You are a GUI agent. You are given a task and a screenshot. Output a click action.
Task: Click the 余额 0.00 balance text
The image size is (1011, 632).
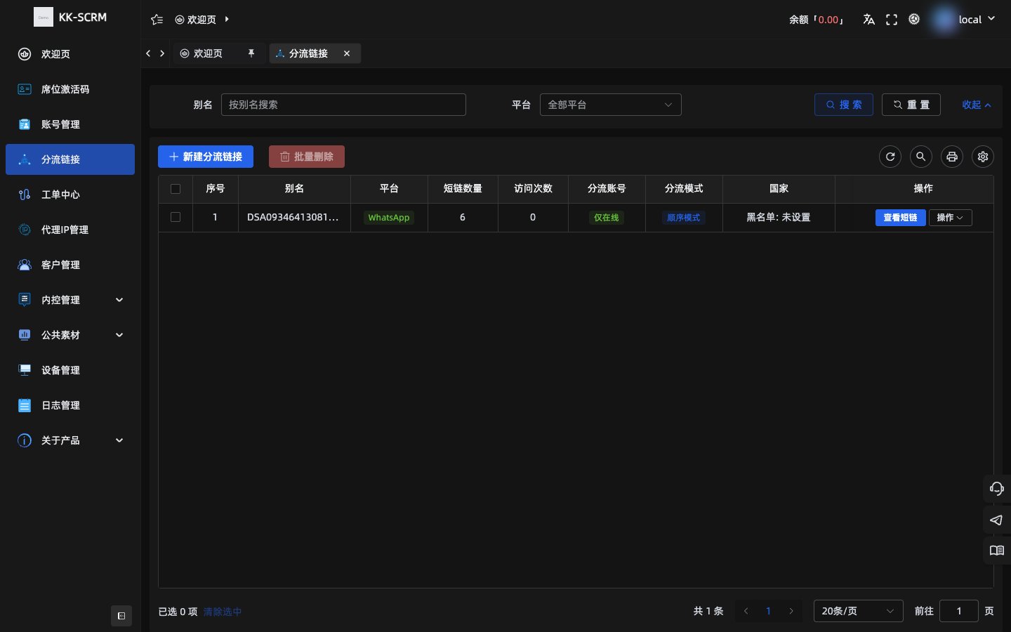click(817, 20)
